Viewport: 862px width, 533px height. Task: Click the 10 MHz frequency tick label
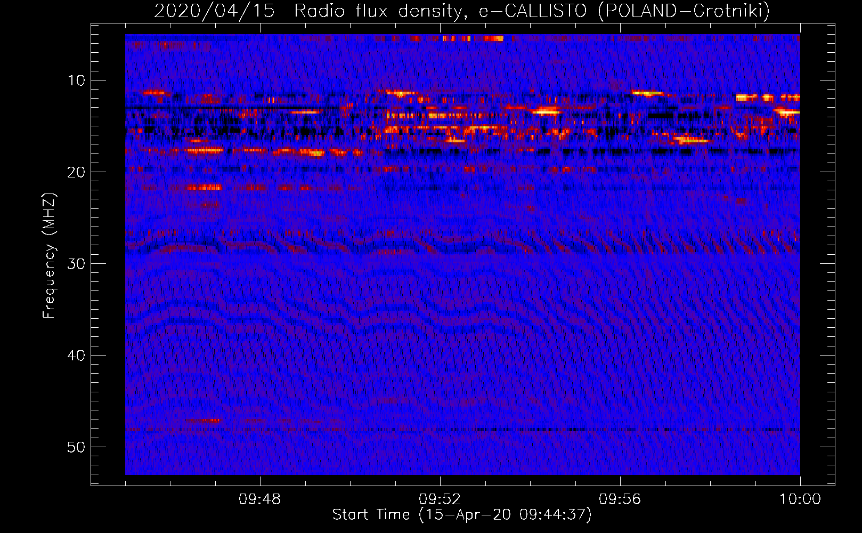click(77, 80)
